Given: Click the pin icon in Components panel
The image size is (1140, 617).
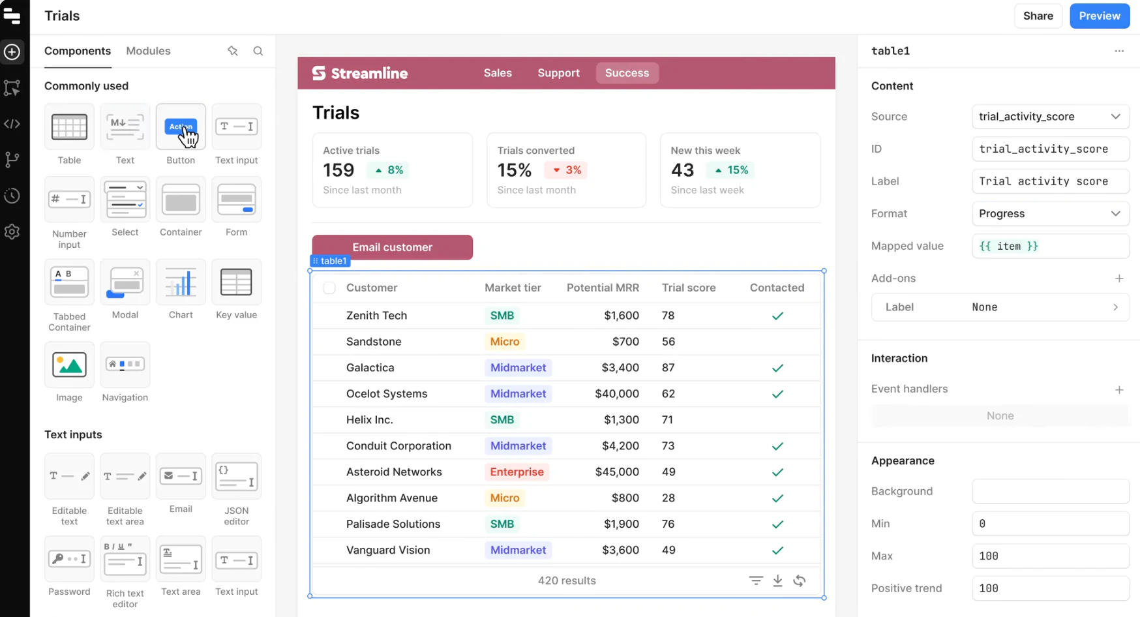Looking at the screenshot, I should coord(233,51).
